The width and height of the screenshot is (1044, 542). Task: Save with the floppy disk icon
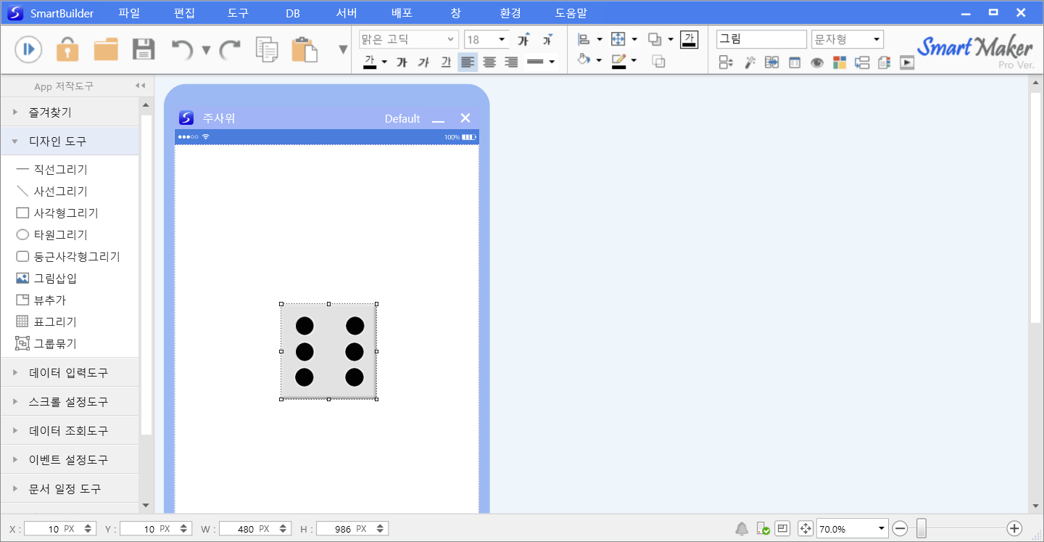[144, 49]
